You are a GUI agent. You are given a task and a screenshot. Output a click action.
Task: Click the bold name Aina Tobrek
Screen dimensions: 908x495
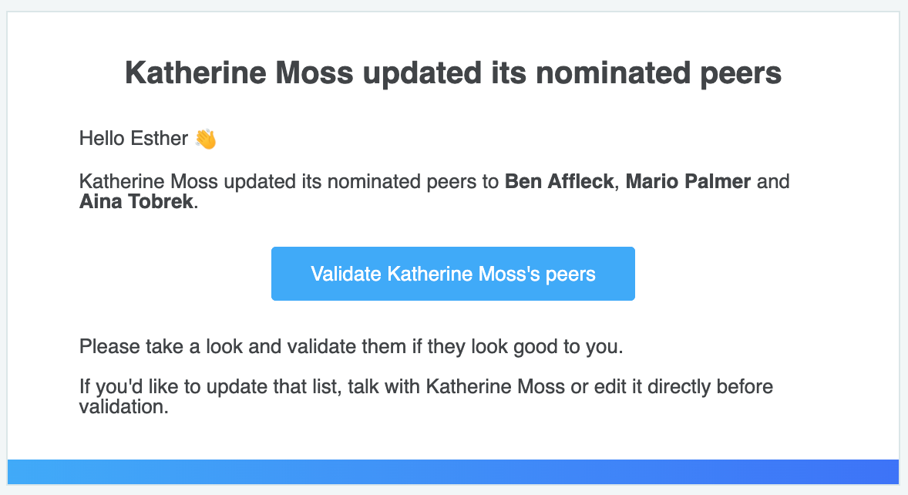pos(136,201)
